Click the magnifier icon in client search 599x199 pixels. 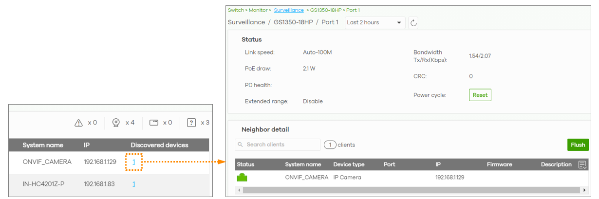click(240, 145)
